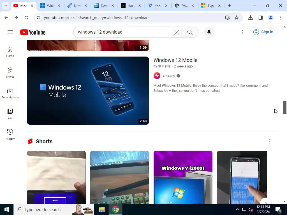This screenshot has width=287, height=215.
Task: Expand the tab search dropdown
Action: [6, 6]
